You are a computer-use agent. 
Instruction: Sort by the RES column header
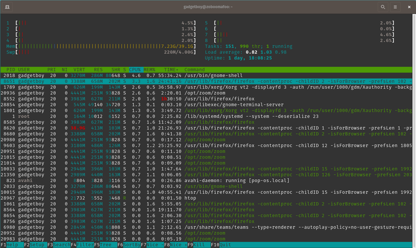[98, 70]
